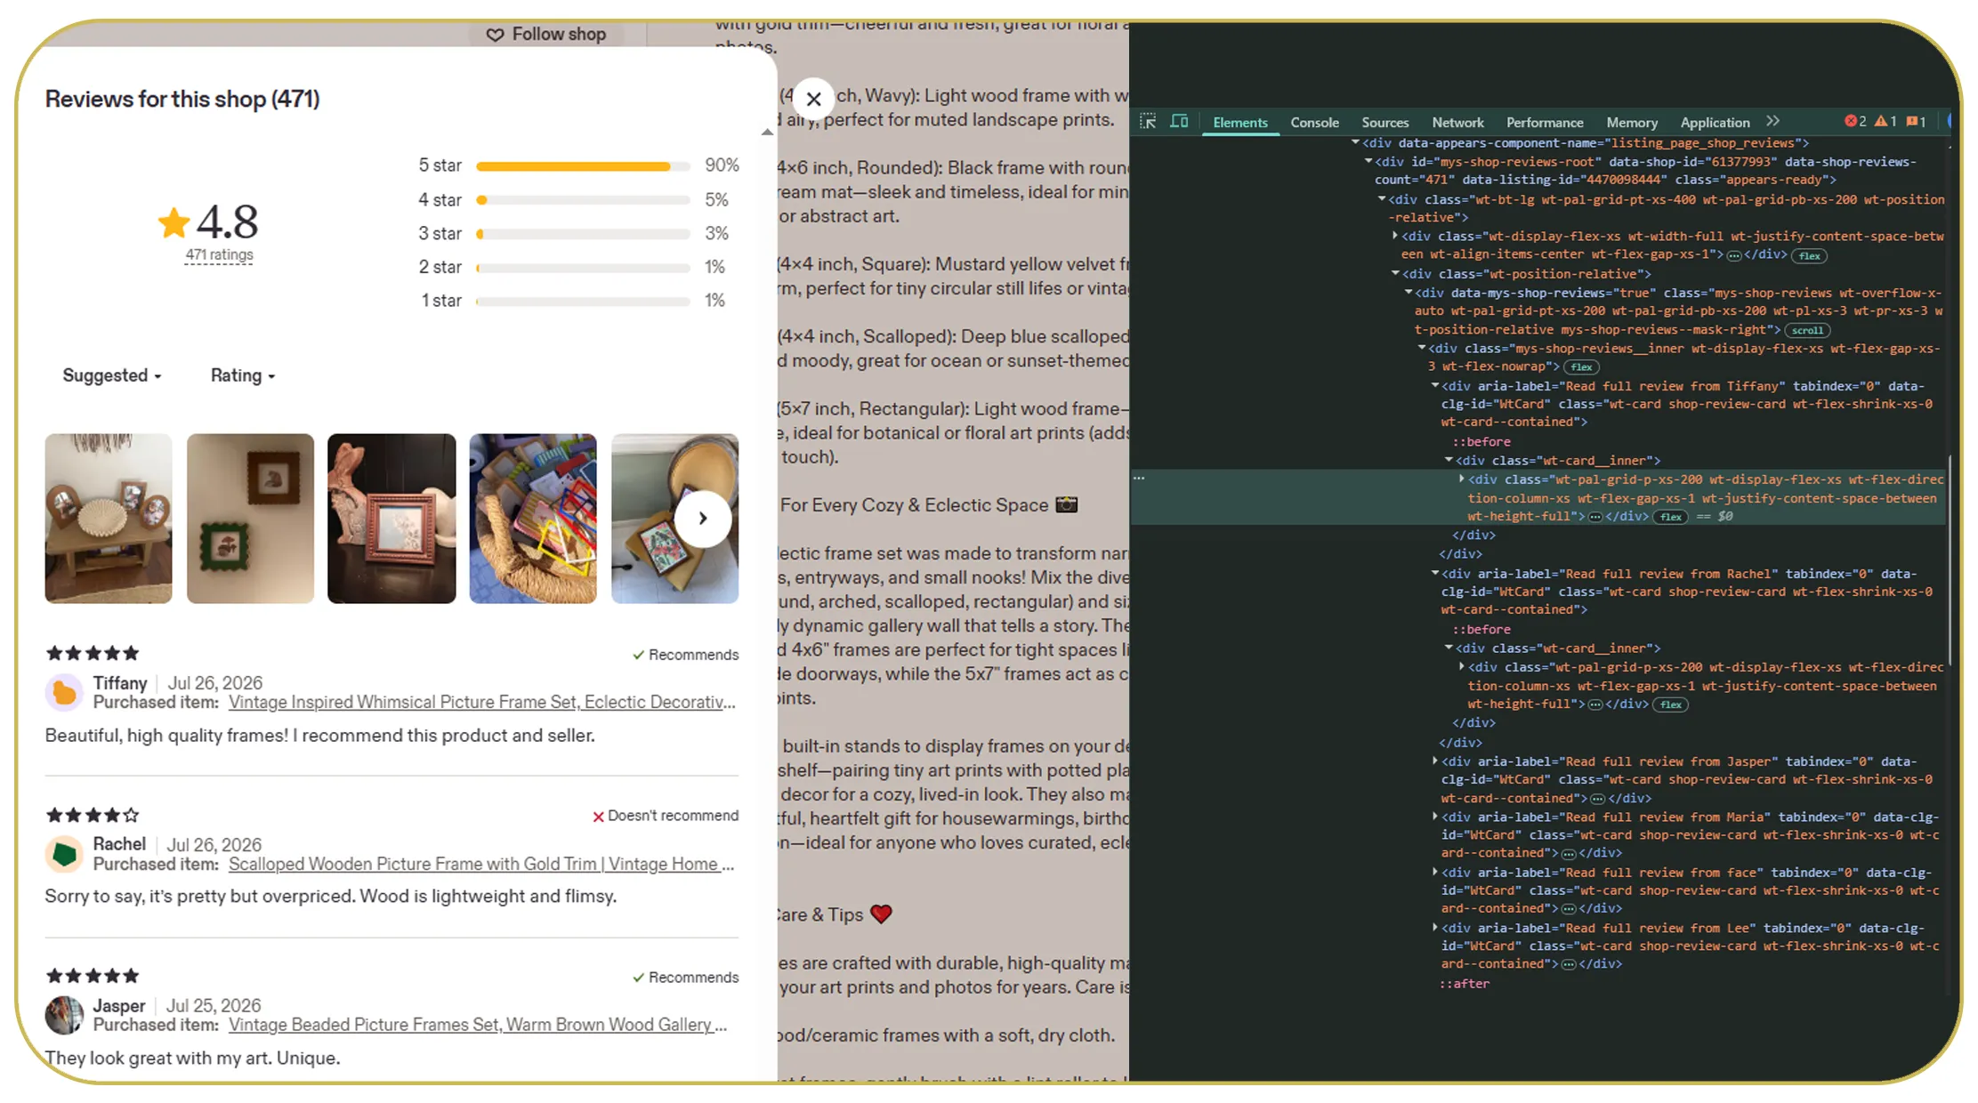Open Tiffany's purchased item link
The height and width of the screenshot is (1103, 1978).
(482, 702)
